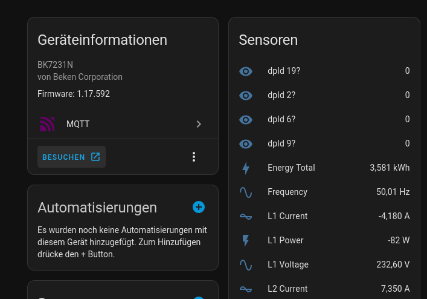427x299 pixels.
Task: Click the current icon for L2 Current
Action: point(246,289)
